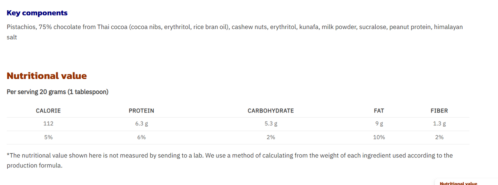Click the large "Nutritional value" section heading
Screen dimensions: 498x185
tap(47, 76)
